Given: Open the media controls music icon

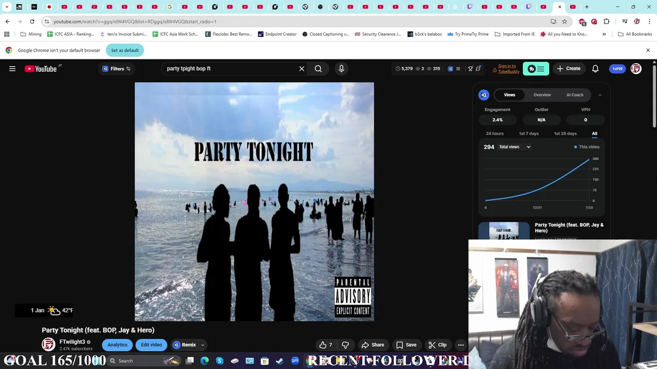Looking at the screenshot, I should point(625,22).
